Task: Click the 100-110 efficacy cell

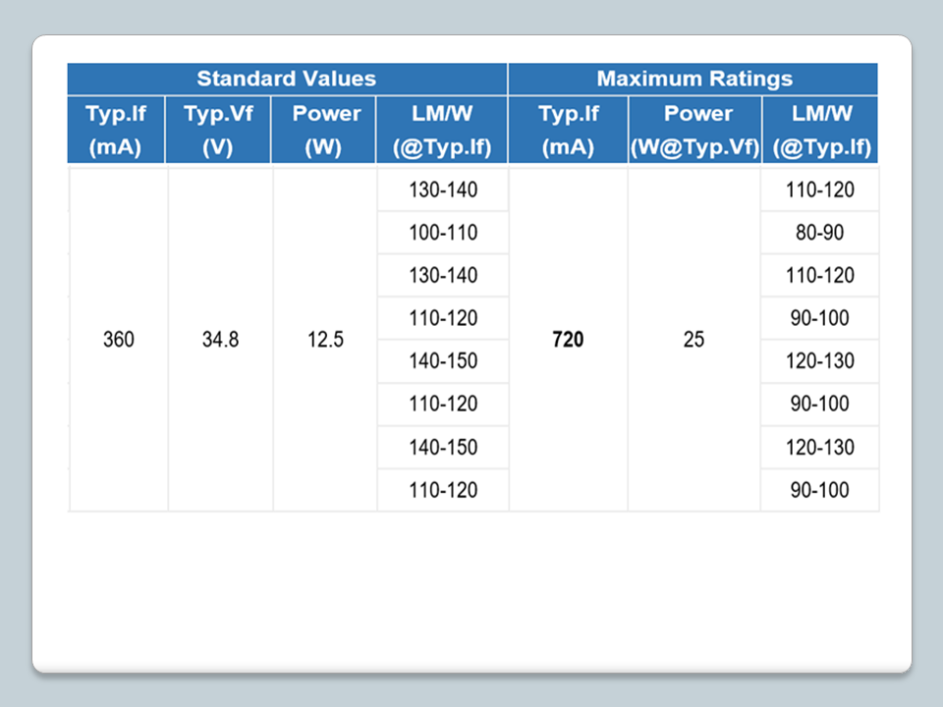Action: (442, 233)
